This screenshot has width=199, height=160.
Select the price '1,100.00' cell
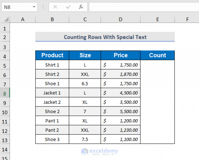(x=120, y=139)
